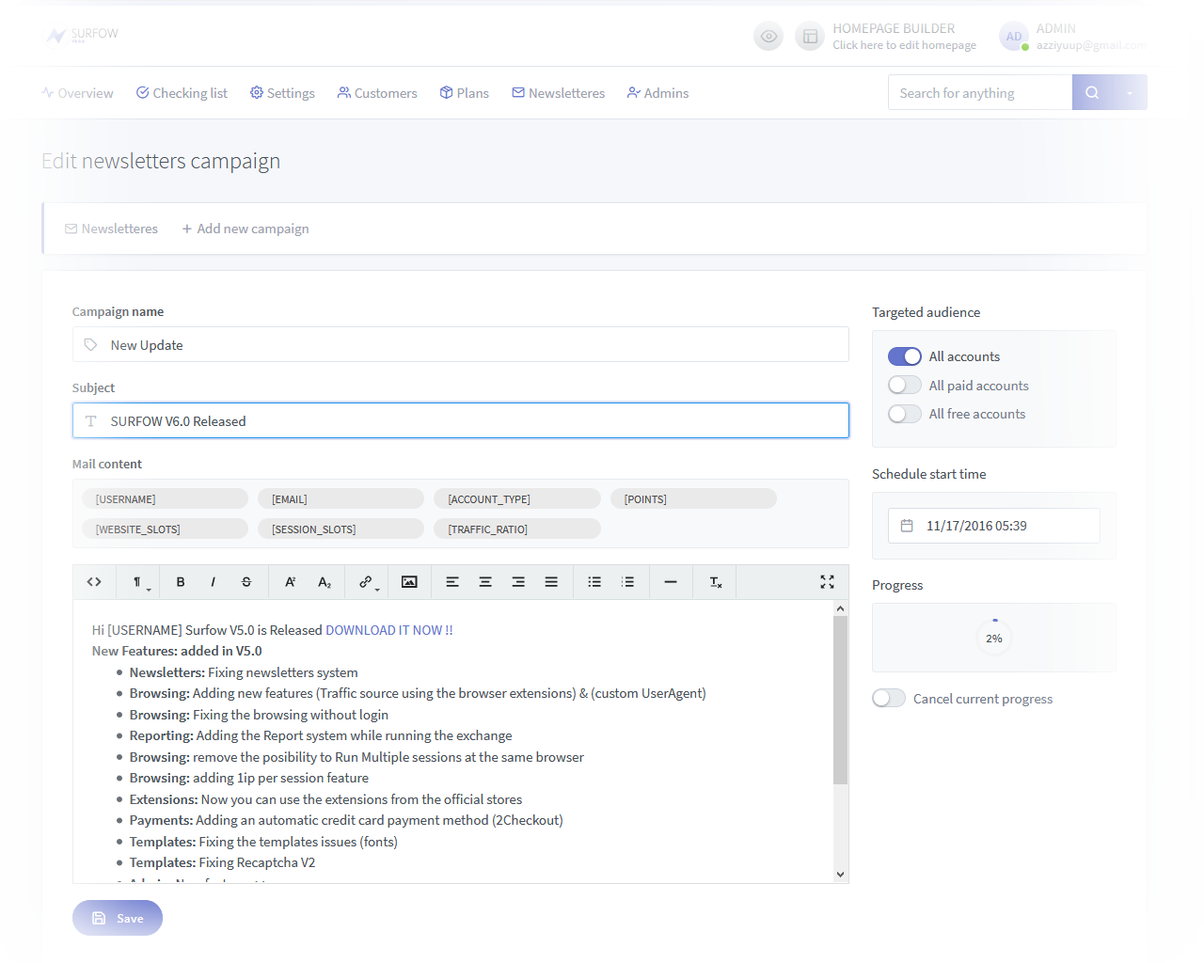1204x963 pixels.
Task: Click the 2% progress circle
Action: point(994,639)
